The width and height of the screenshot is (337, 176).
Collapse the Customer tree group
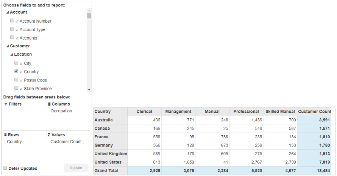pos(8,46)
